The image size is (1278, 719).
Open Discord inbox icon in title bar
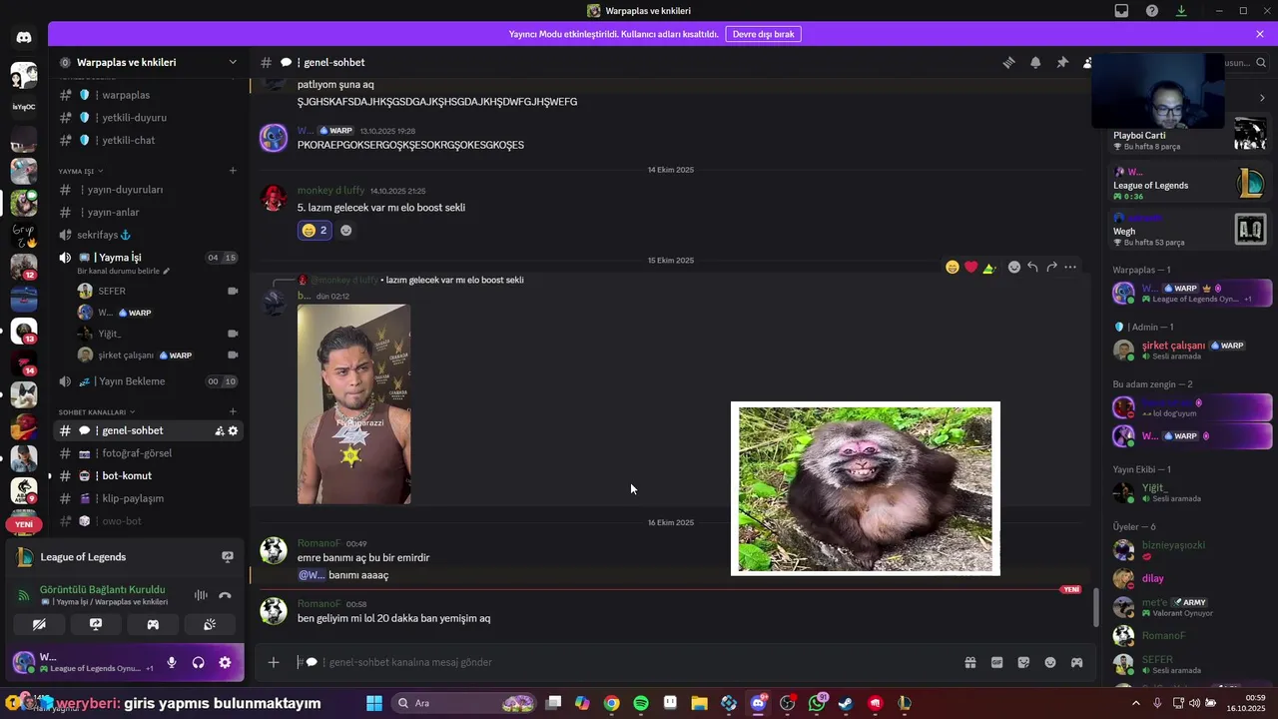tap(1121, 11)
